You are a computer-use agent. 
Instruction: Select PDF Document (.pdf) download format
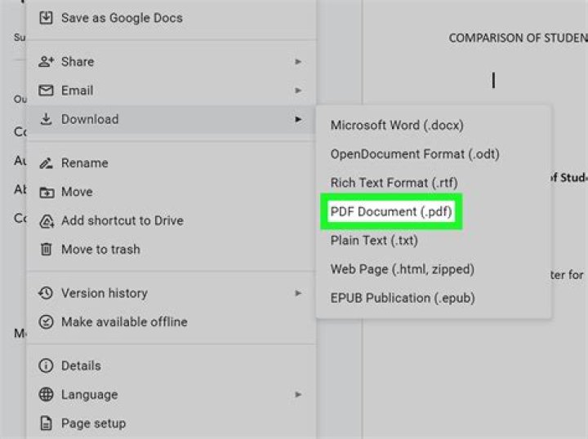(391, 212)
